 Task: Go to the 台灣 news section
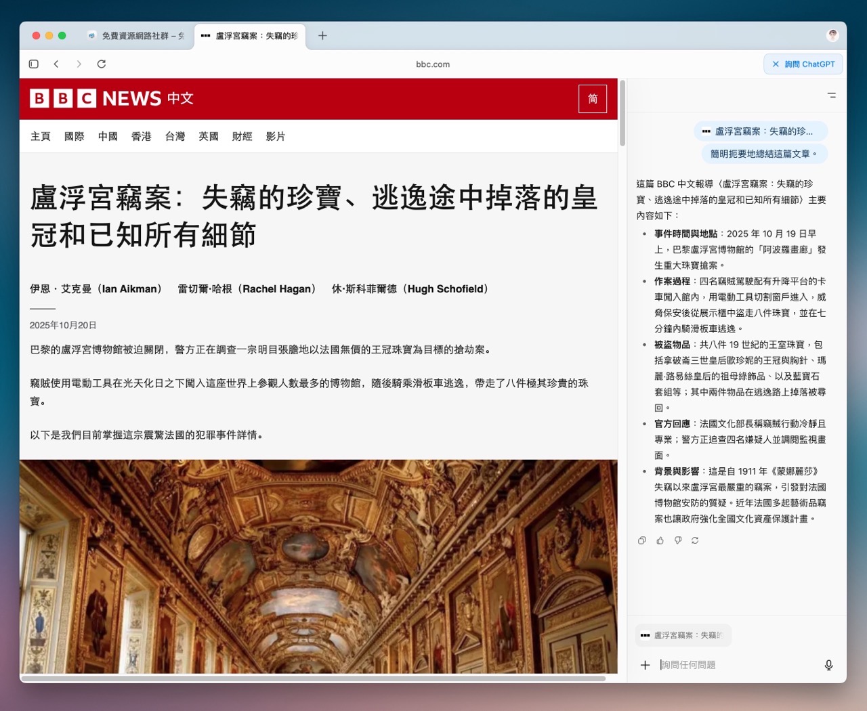[x=175, y=136]
